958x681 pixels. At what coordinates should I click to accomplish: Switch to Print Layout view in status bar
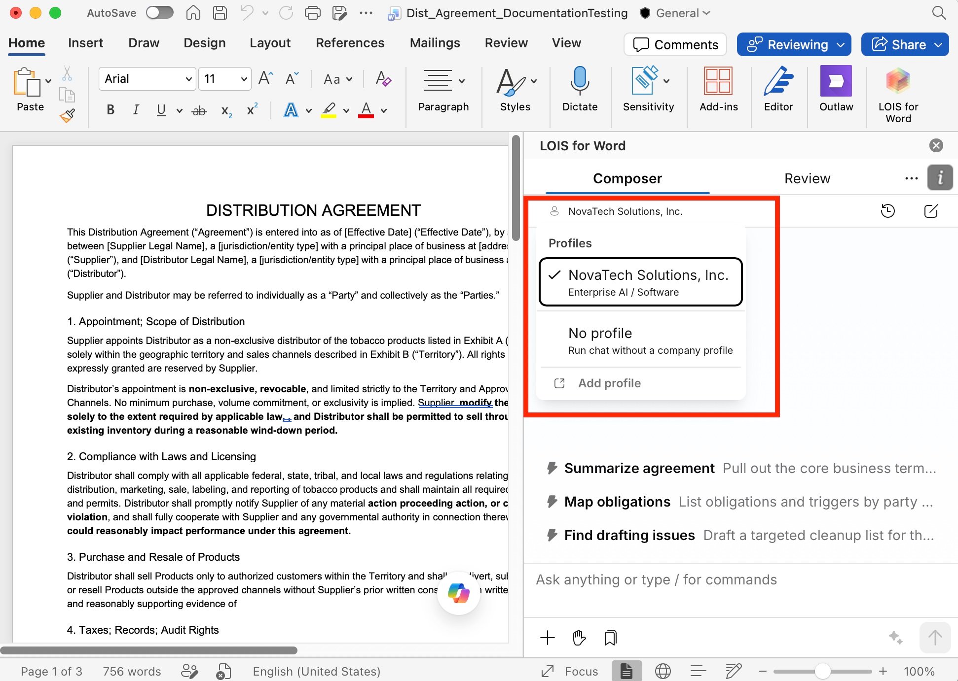click(x=626, y=671)
